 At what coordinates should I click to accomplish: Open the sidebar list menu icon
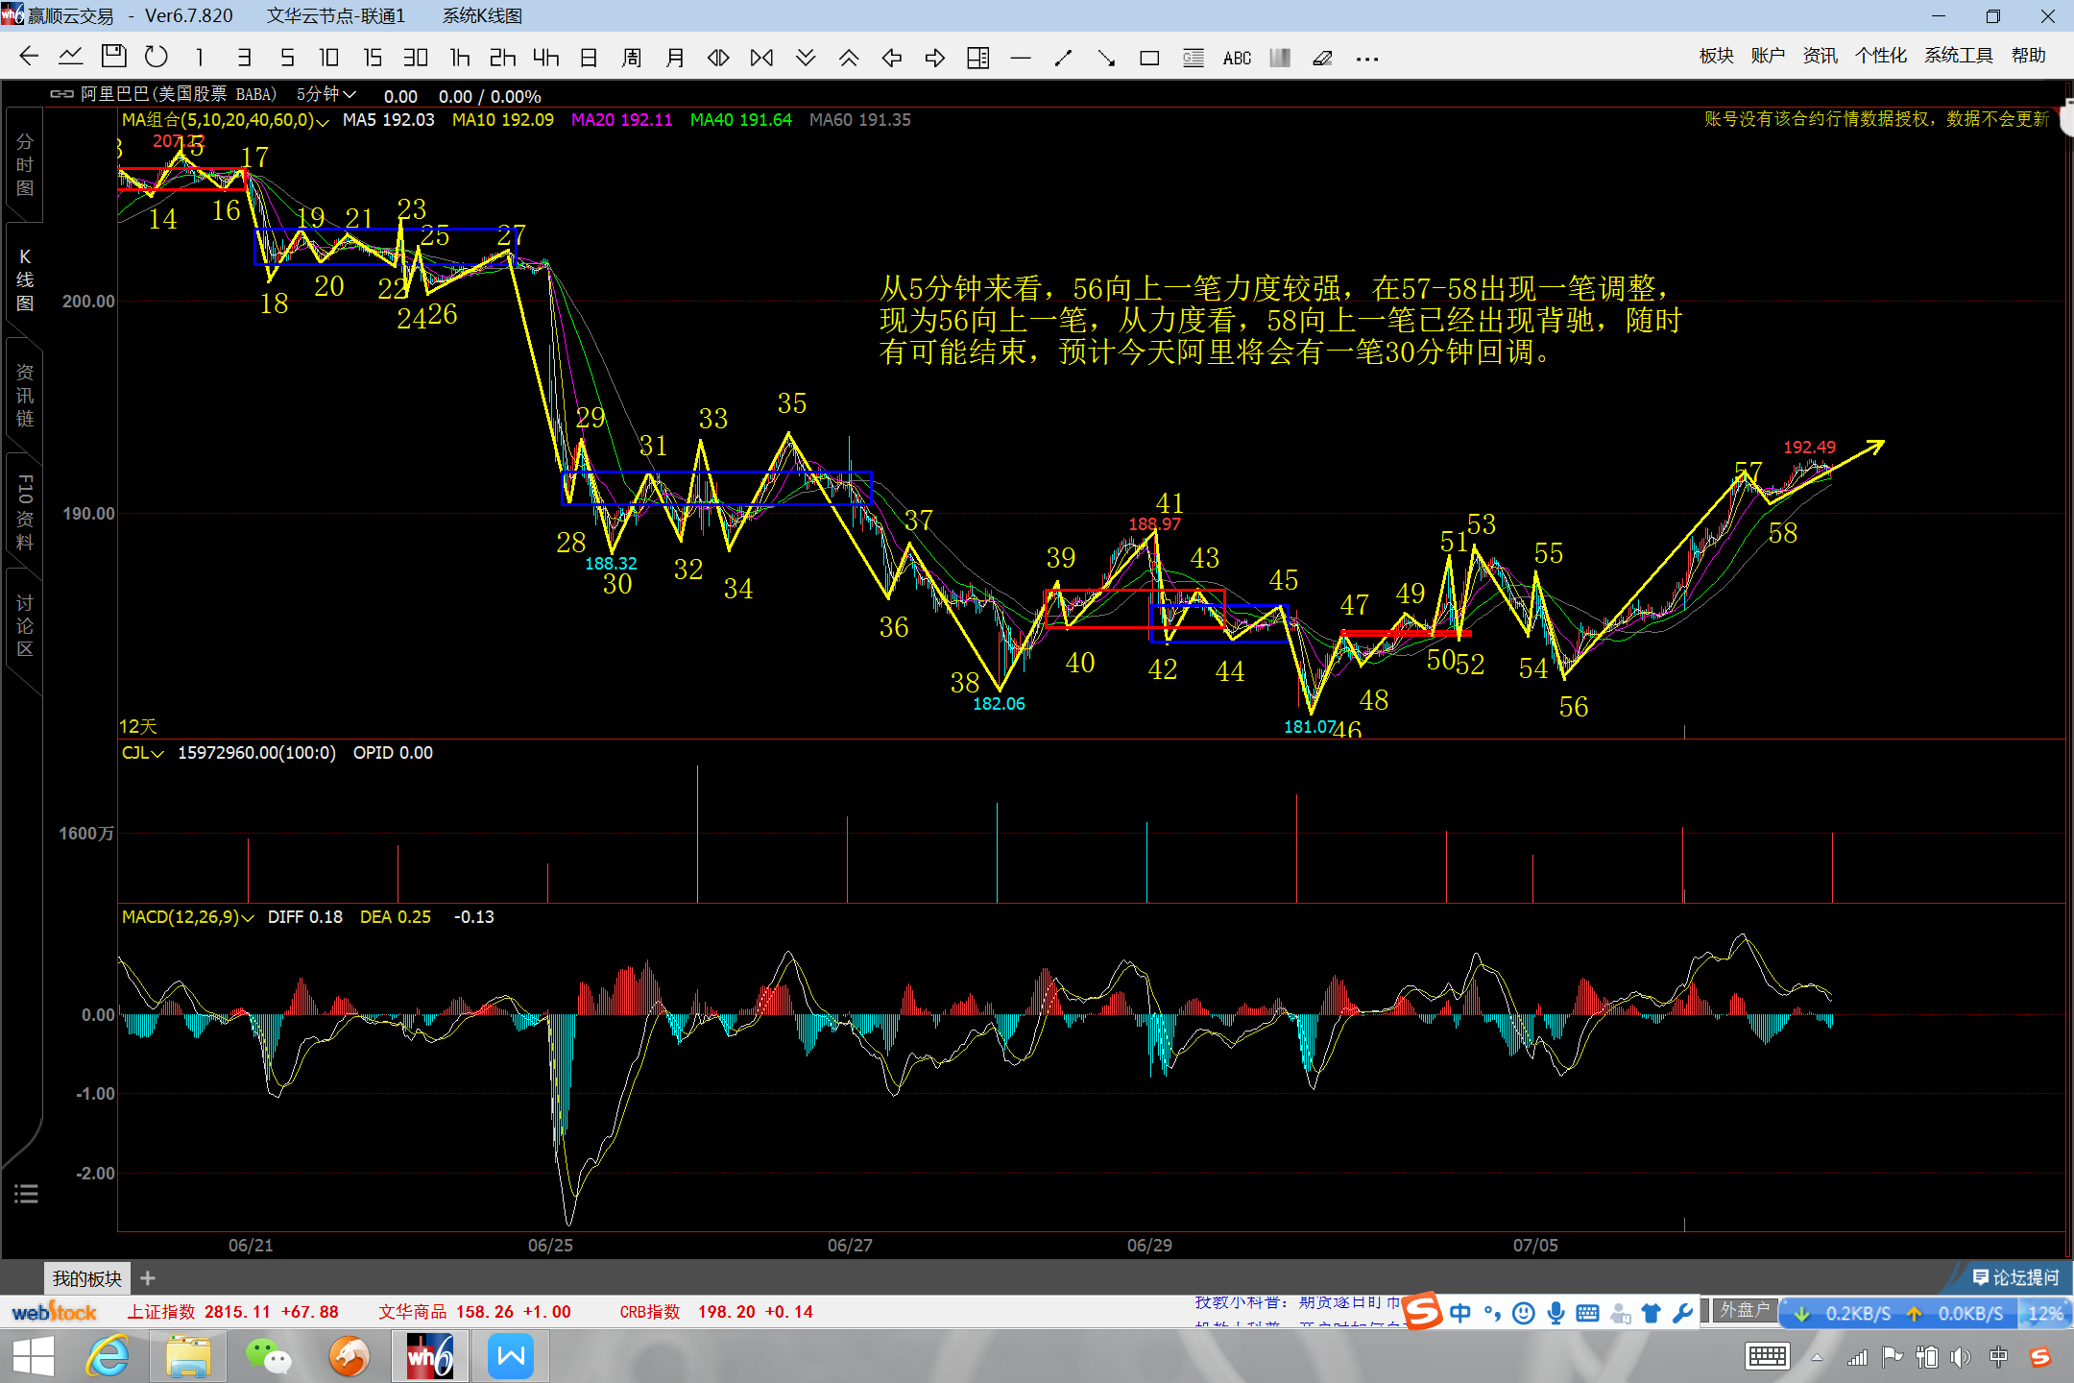pos(26,1194)
